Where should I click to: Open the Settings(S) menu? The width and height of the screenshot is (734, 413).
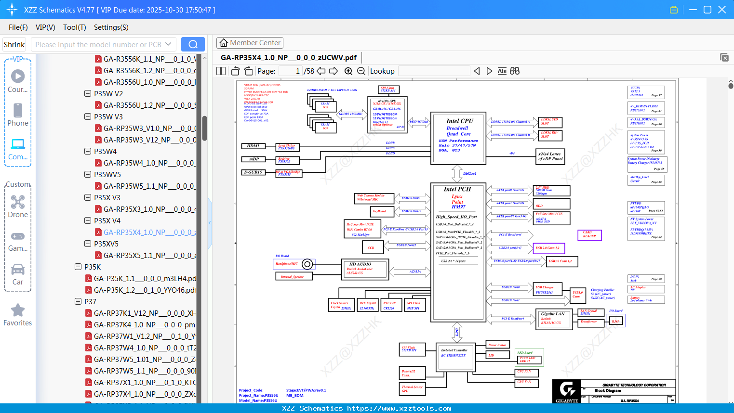[111, 27]
